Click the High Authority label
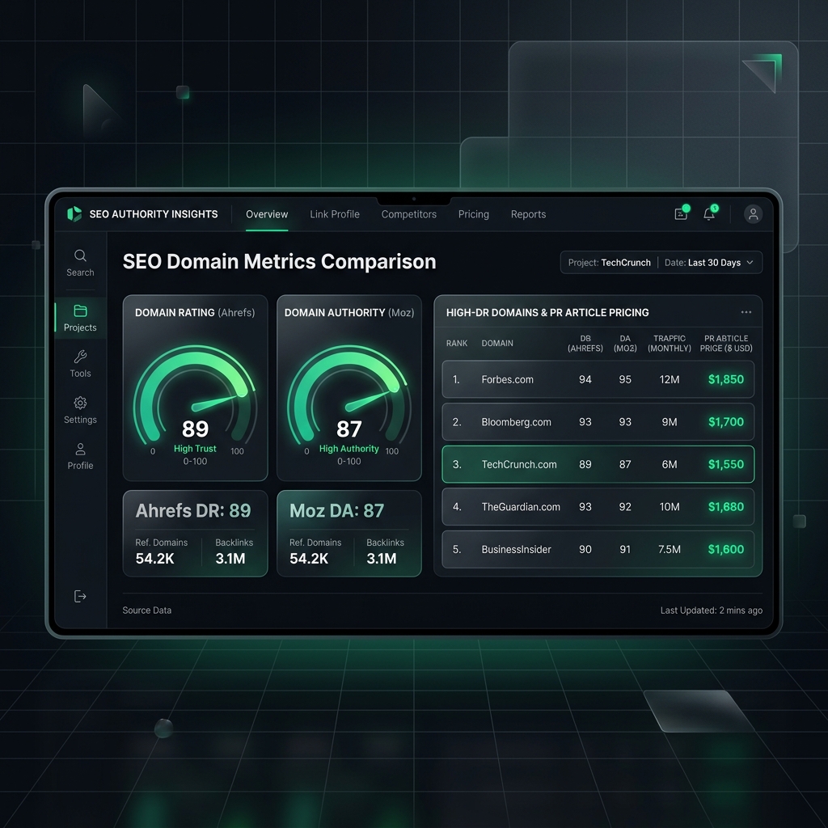 click(x=349, y=448)
